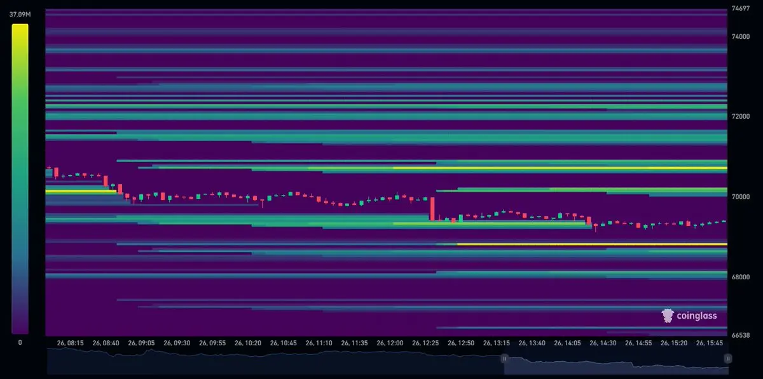Click the 26, 11:35 time axis label

tap(354, 343)
